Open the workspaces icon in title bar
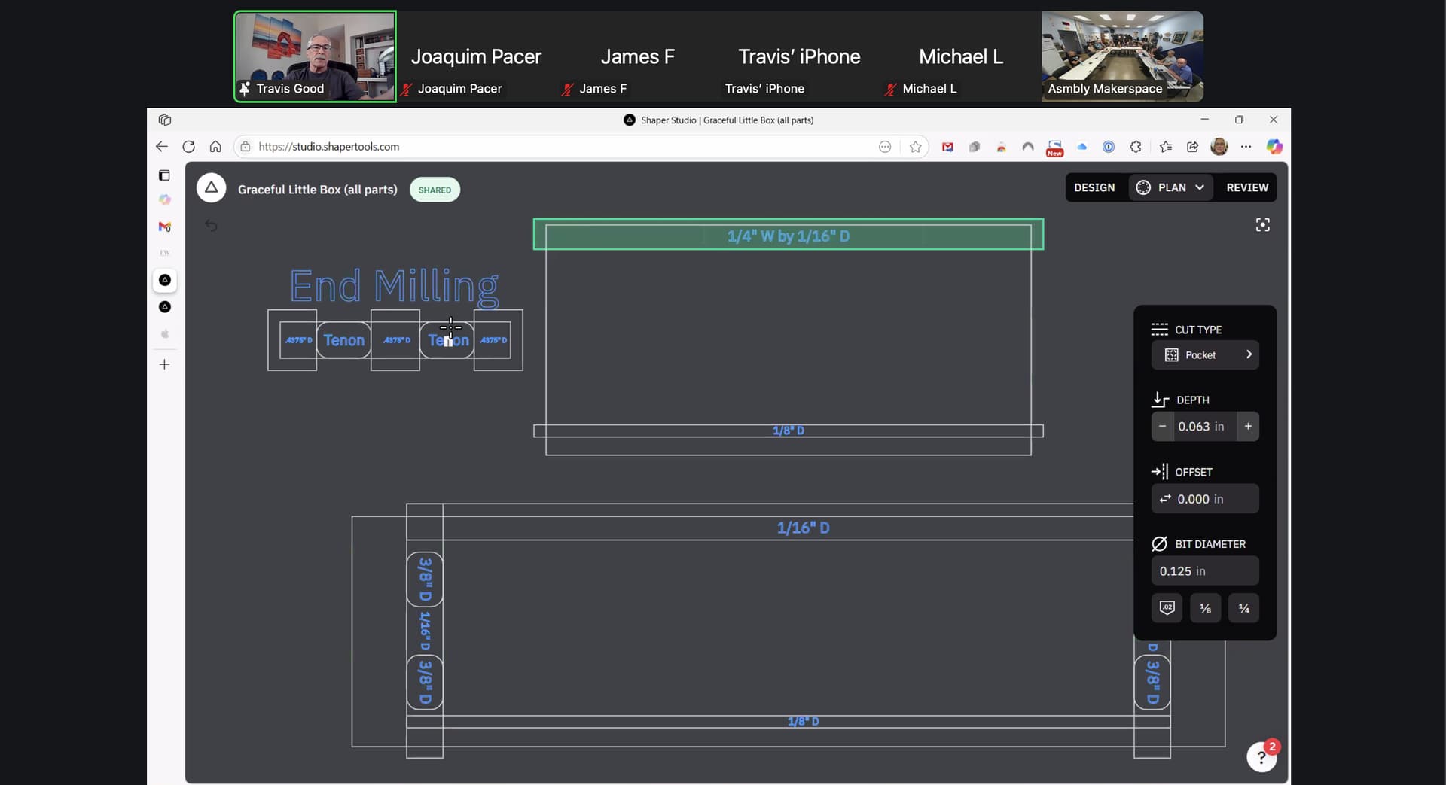 (165, 120)
